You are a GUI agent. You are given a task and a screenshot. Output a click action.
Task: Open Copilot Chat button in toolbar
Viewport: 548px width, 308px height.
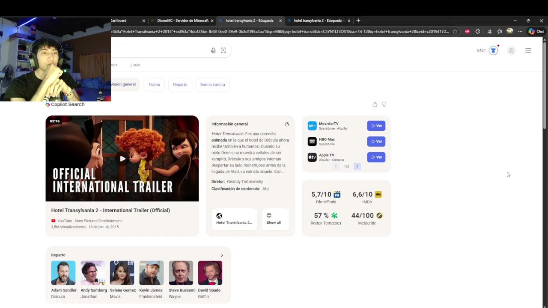[536, 31]
